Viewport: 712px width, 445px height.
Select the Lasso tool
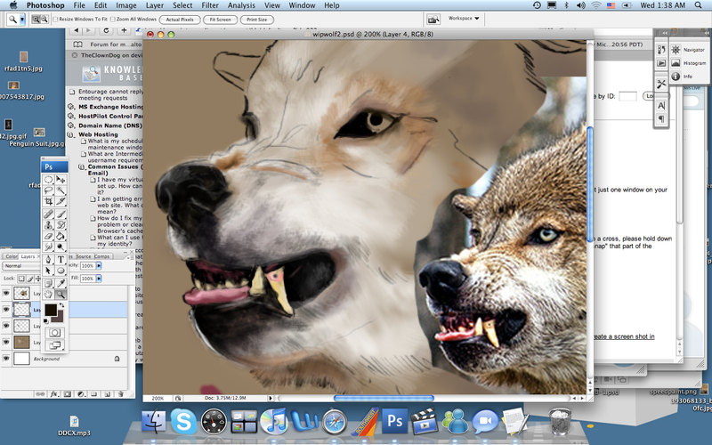49,190
